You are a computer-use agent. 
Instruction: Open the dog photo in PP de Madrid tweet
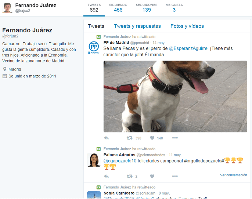click(175, 96)
